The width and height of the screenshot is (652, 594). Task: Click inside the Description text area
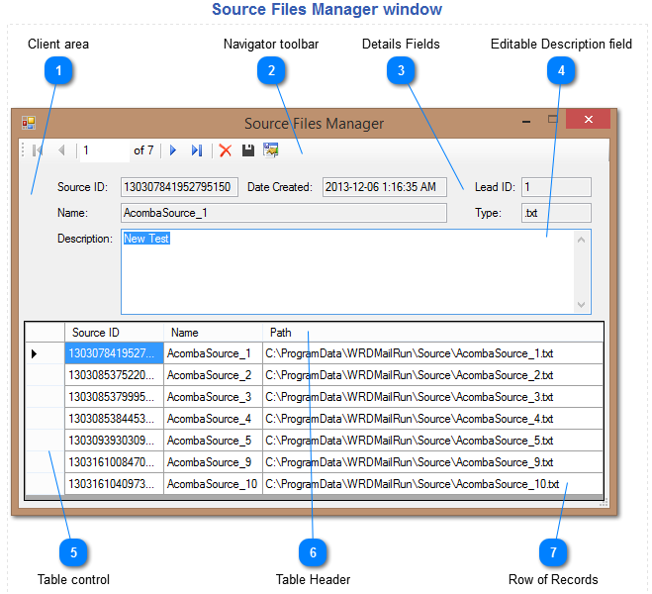356,271
